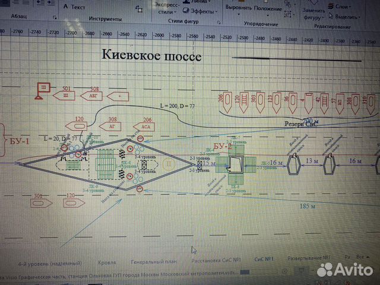Switch to the Развертывание №1 page tab
The height and width of the screenshot is (285, 380).
[309, 258]
